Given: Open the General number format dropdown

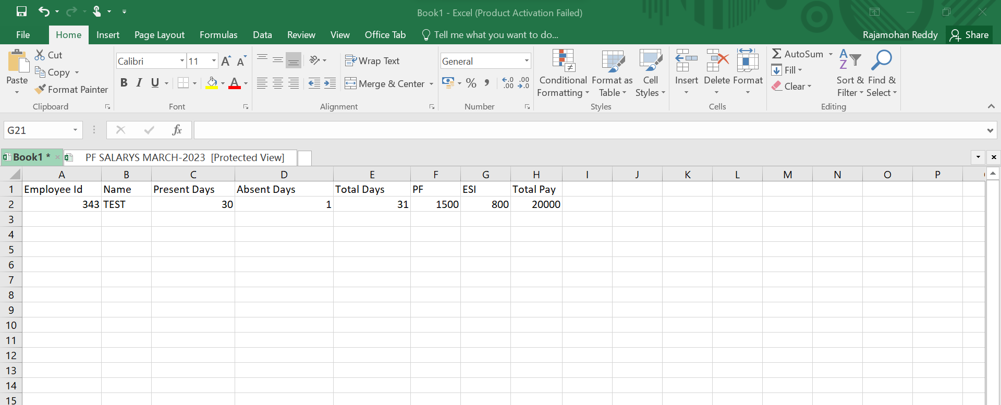Looking at the screenshot, I should pos(527,61).
